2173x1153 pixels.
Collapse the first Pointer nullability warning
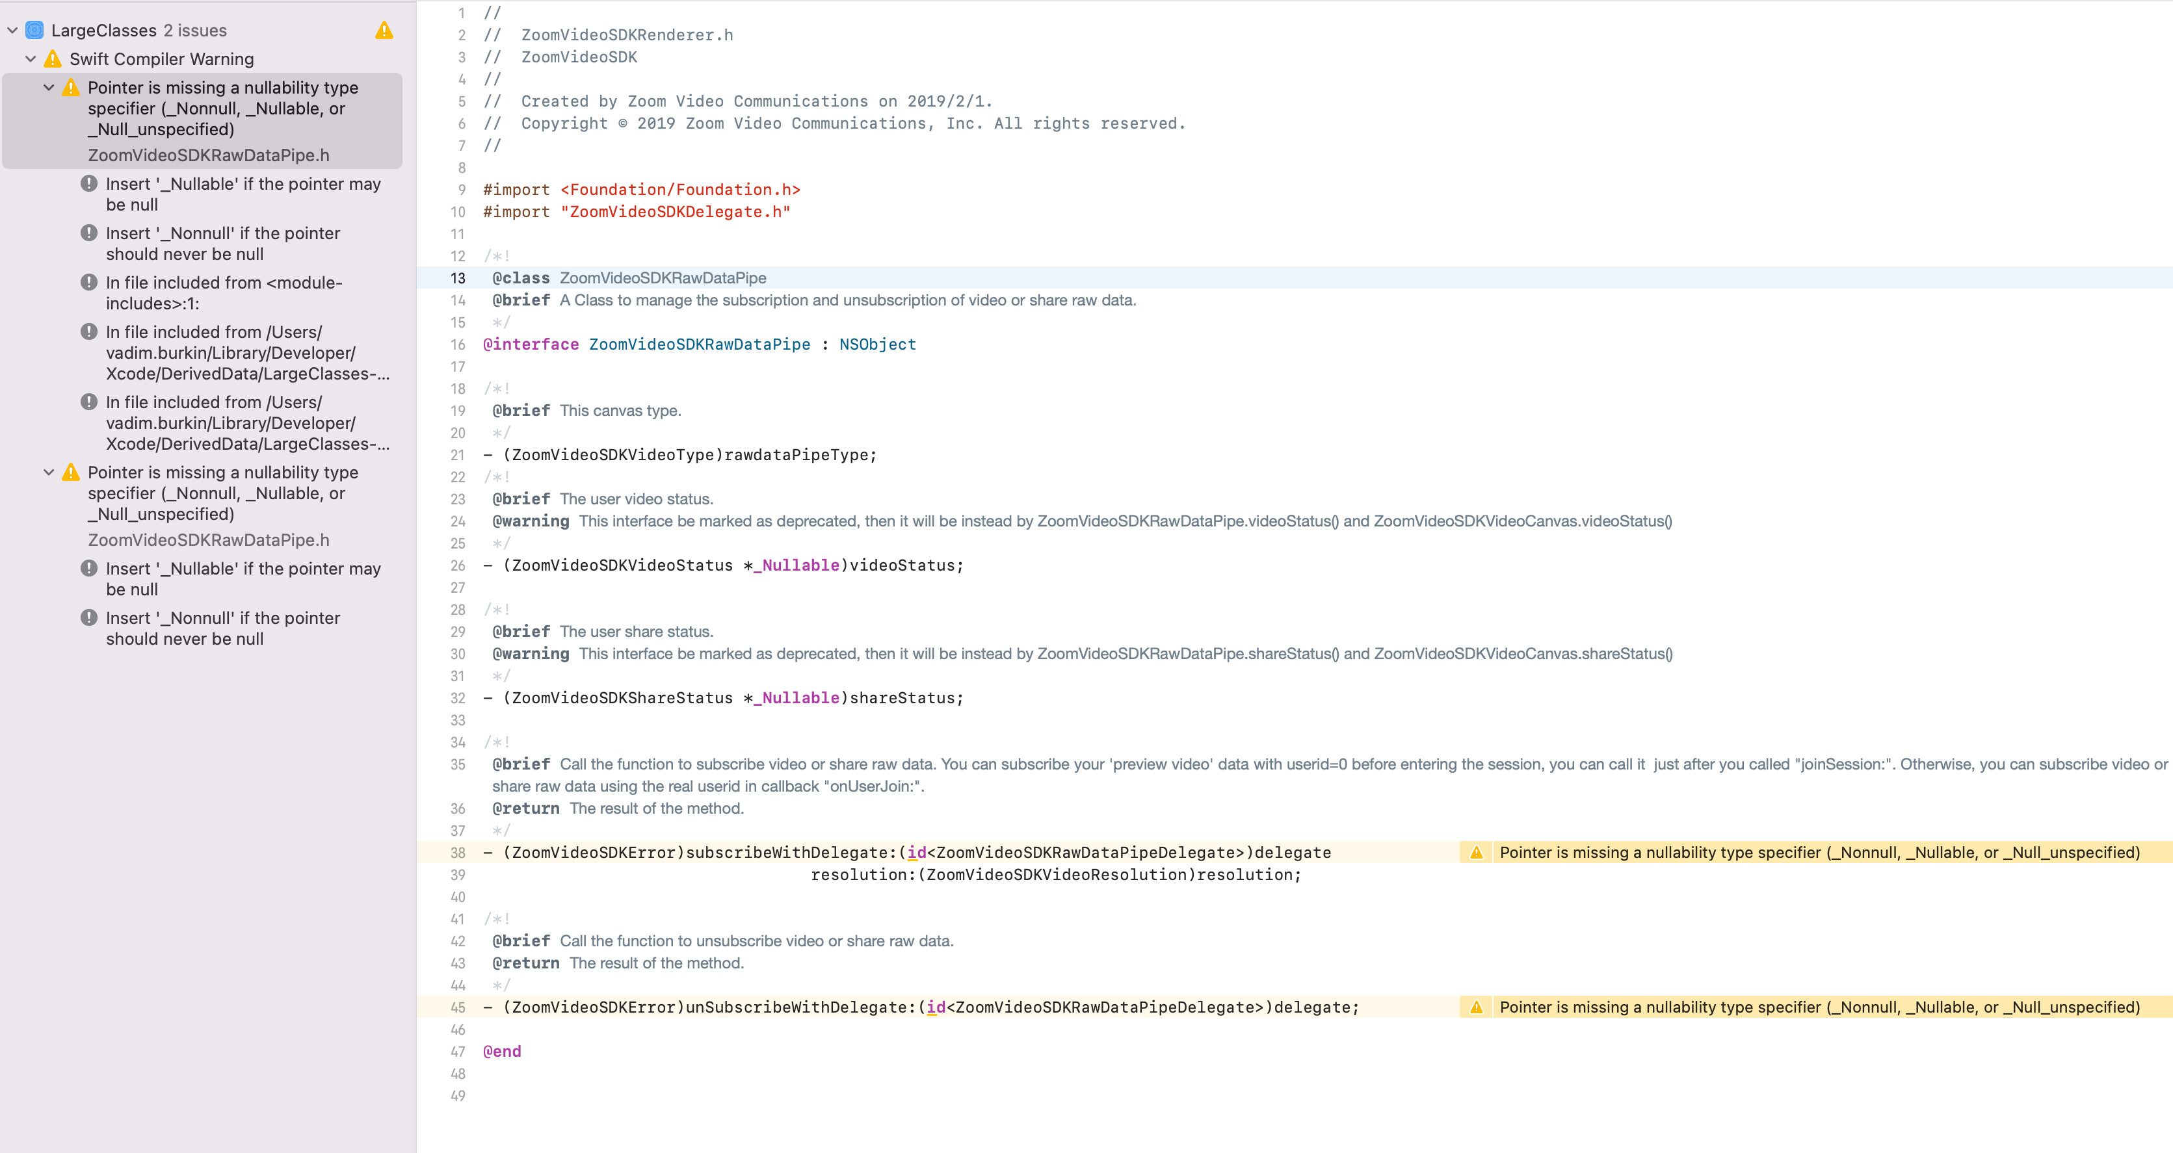[49, 88]
